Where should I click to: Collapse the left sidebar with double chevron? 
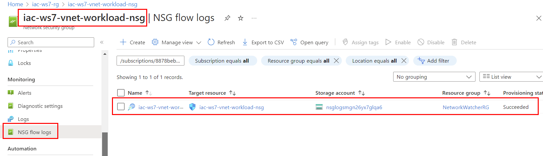tap(102, 42)
